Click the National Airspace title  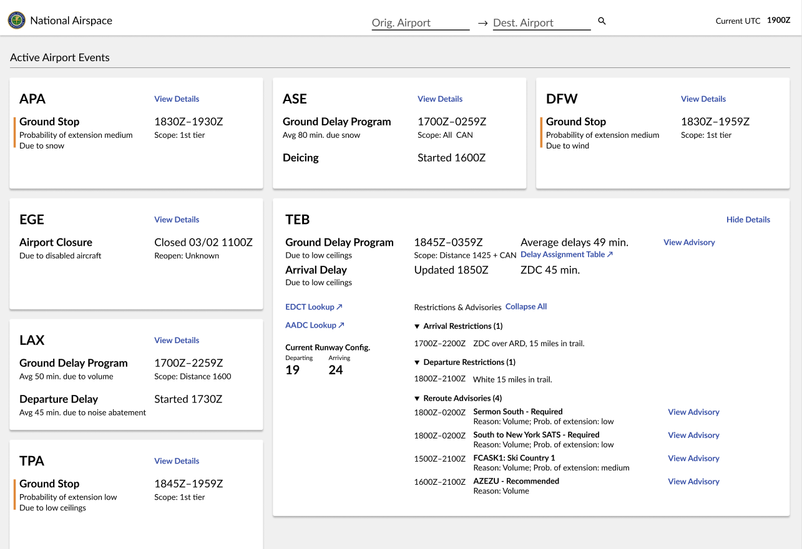(x=71, y=21)
